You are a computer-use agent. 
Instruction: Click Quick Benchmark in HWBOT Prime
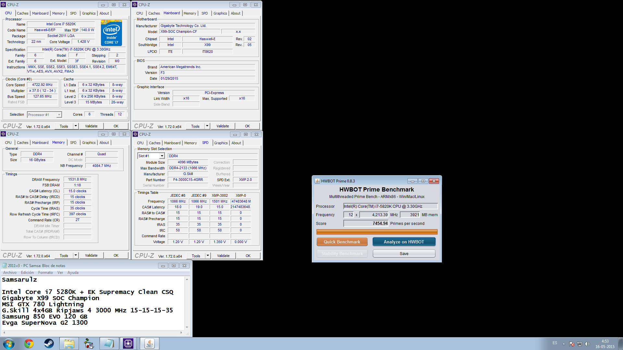(342, 242)
